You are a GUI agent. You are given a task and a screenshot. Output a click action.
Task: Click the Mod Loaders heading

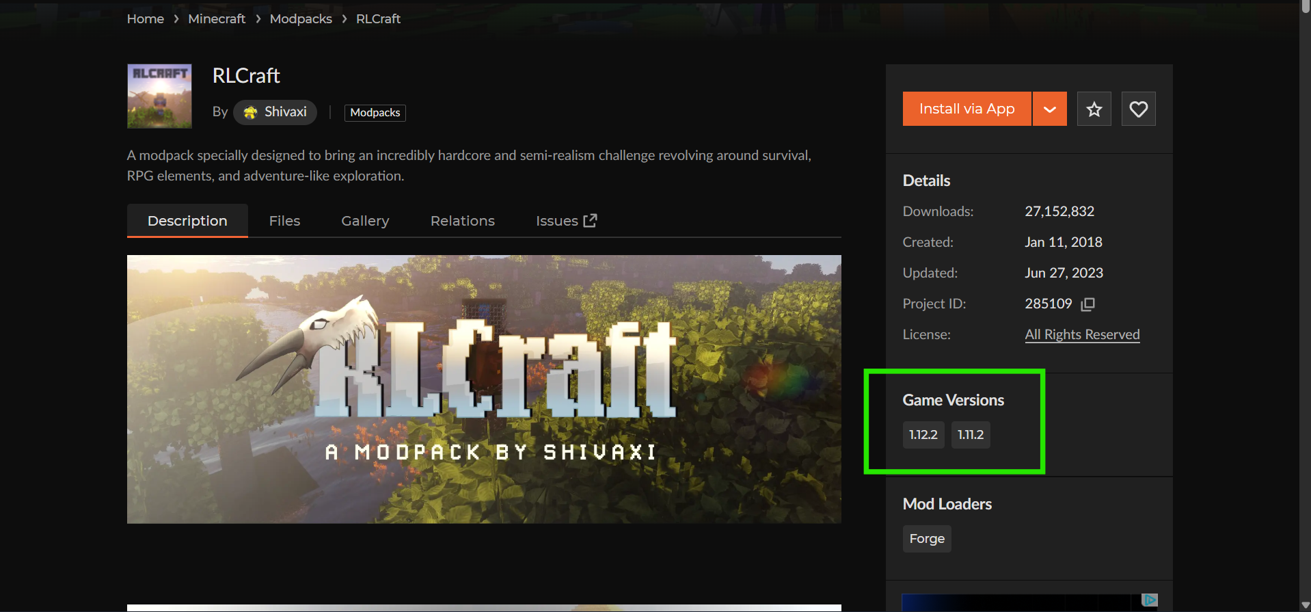(947, 504)
